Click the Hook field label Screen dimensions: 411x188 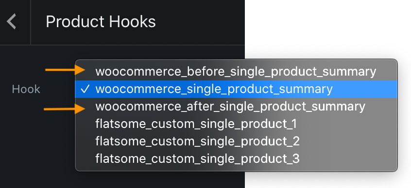point(26,90)
